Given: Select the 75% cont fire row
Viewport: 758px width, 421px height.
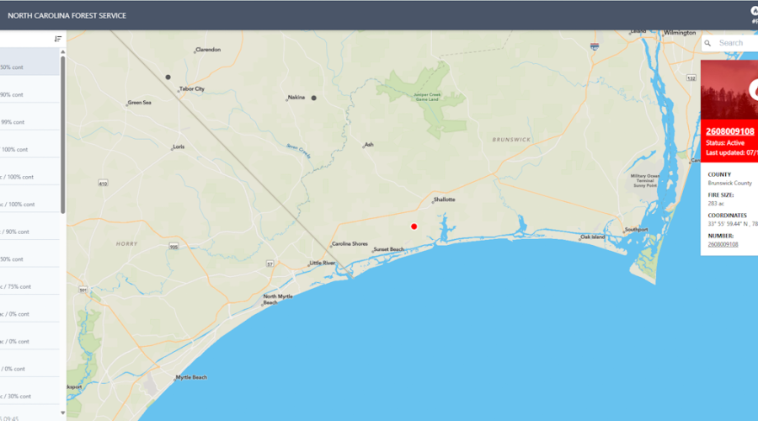Looking at the screenshot, I should click(x=29, y=281).
